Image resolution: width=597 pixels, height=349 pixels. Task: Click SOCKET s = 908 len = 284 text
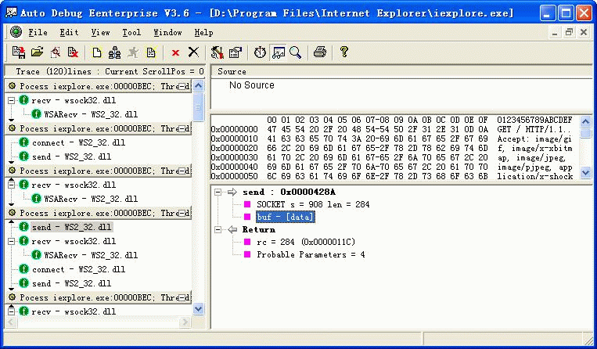click(x=313, y=204)
